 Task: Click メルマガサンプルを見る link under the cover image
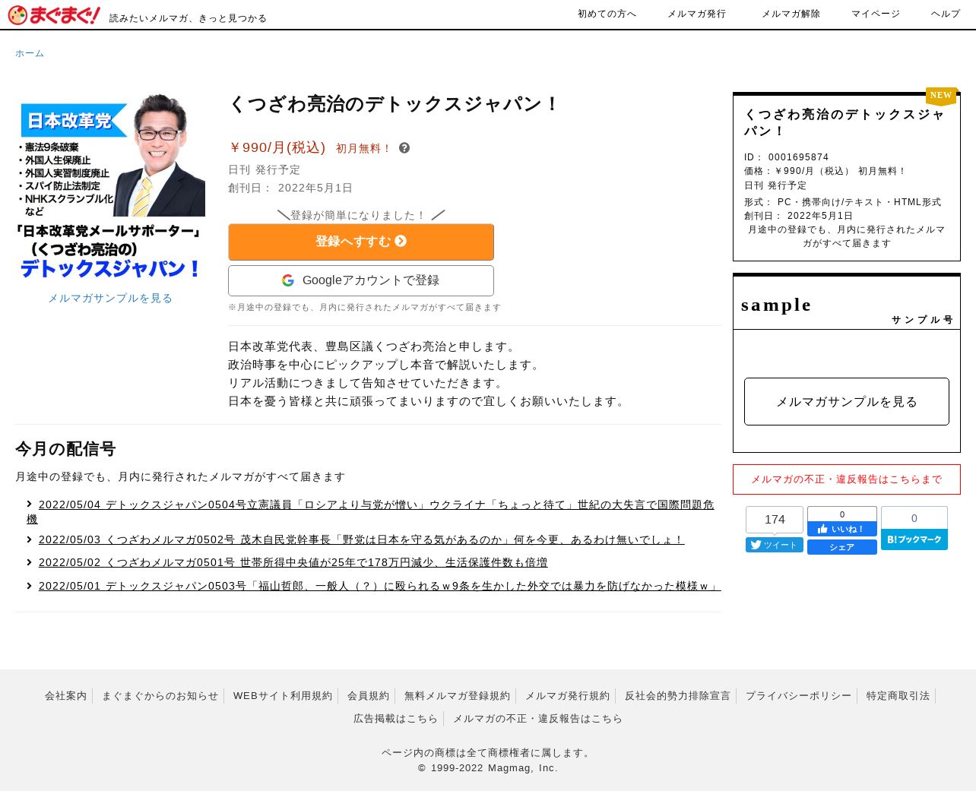tap(110, 299)
